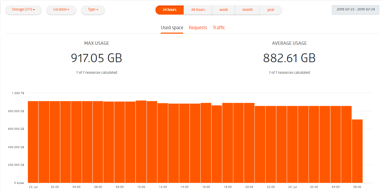Choose the month time range
The image size is (384, 193).
(247, 10)
